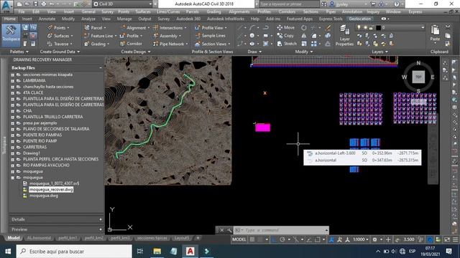Click the Intersections tool icon
Viewport: 460px width, 258px height.
[156, 28]
